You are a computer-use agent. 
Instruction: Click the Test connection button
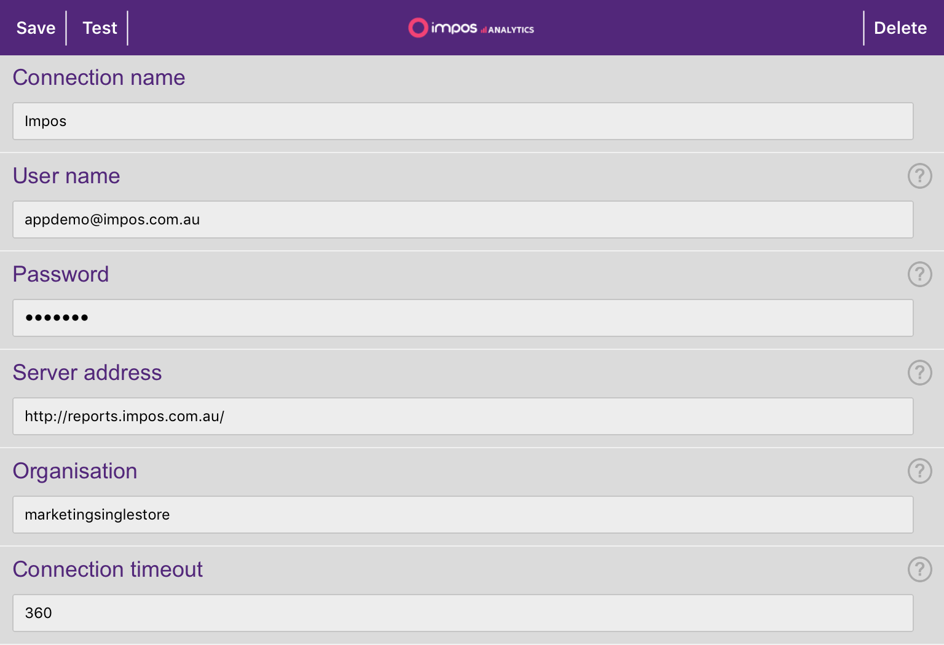click(100, 28)
